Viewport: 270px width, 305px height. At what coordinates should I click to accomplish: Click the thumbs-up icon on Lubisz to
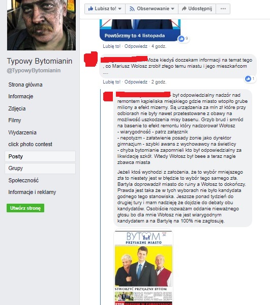point(91,9)
